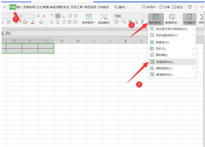This screenshot has width=205, height=147.
Task: Open the number format 常规 dropdown
Action: pyautogui.click(x=130, y=16)
